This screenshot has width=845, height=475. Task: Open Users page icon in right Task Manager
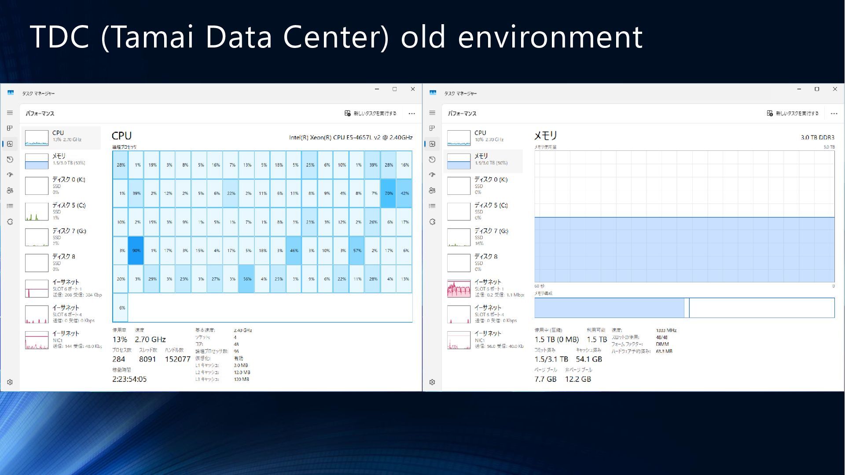pos(432,190)
